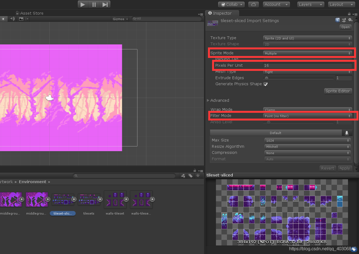Toggle Generate Physics Shape checkbox
Viewport: 359px width, 254px height.
click(x=265, y=84)
